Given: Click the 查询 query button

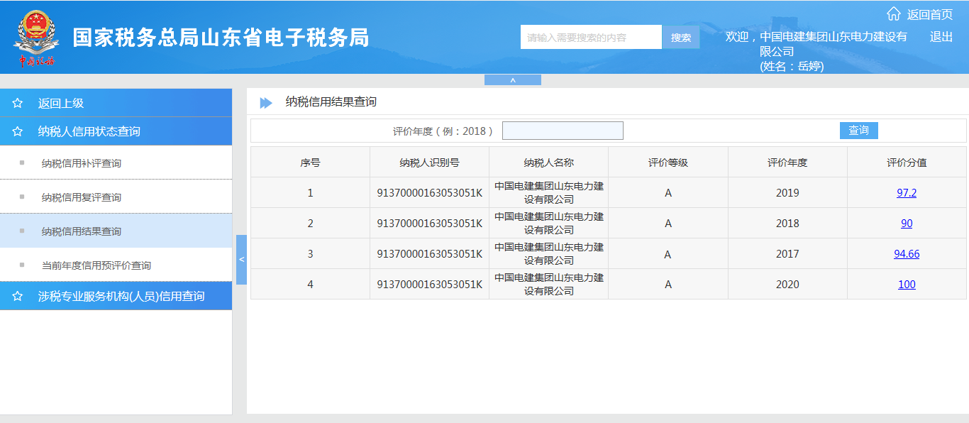Looking at the screenshot, I should (x=858, y=130).
